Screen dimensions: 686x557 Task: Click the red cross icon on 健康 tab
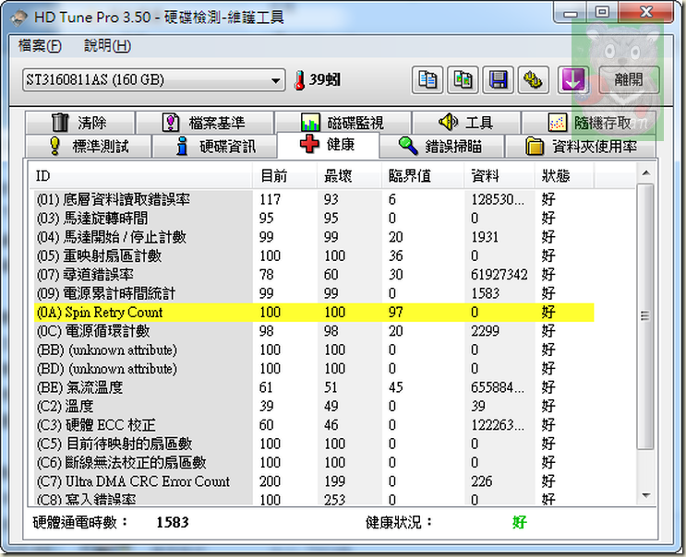[x=309, y=144]
